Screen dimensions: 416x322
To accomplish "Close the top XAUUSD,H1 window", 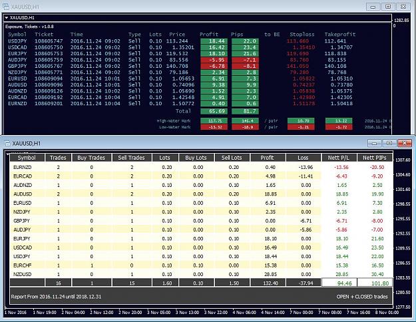I will 403,7.
